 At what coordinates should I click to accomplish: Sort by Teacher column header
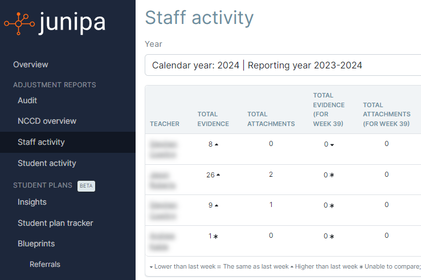pyautogui.click(x=165, y=124)
